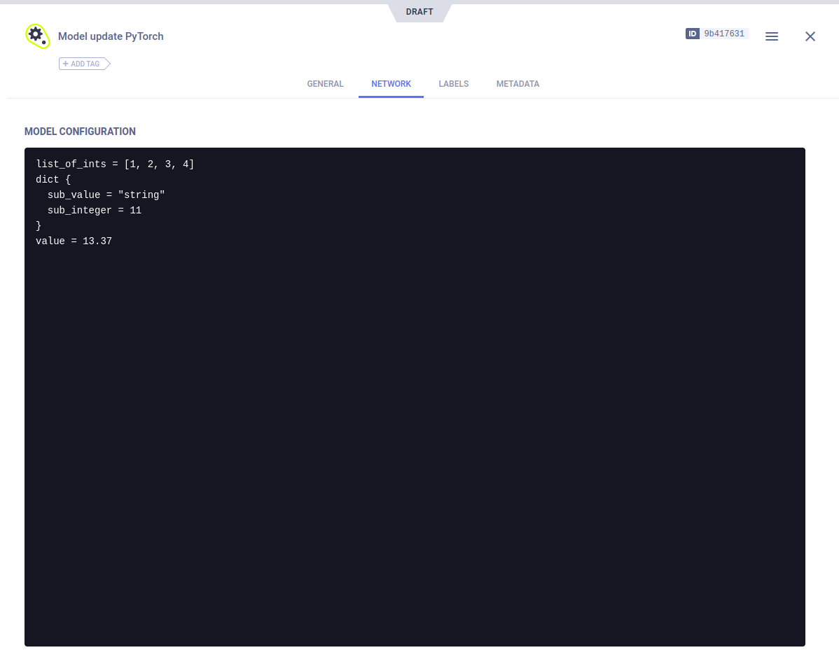The height and width of the screenshot is (664, 839).
Task: Click the sub_value = "string" line
Action: [x=106, y=195]
